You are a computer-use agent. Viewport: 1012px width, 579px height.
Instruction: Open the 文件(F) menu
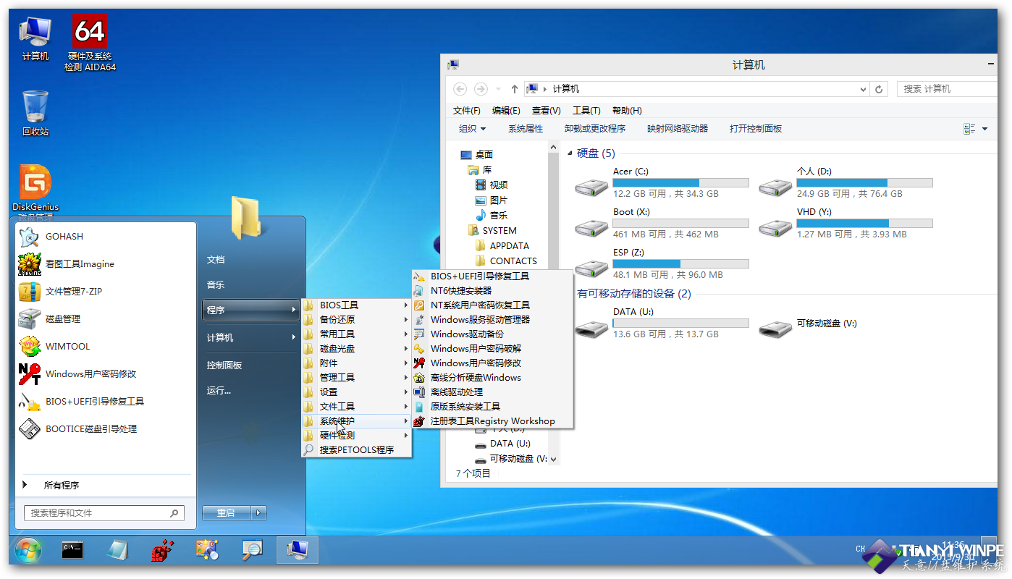tap(467, 111)
